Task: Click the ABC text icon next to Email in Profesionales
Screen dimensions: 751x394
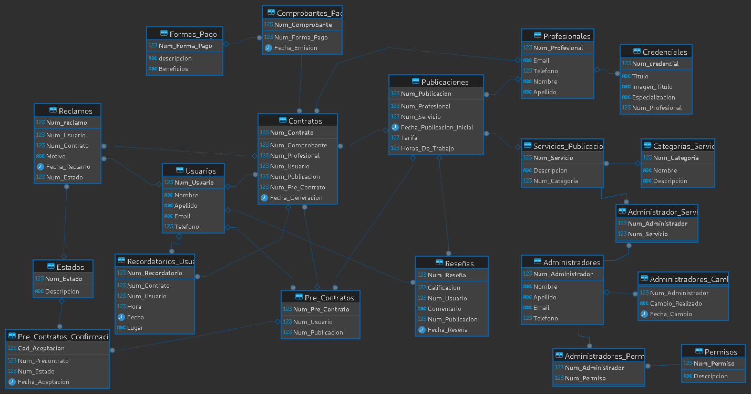Action: [527, 60]
